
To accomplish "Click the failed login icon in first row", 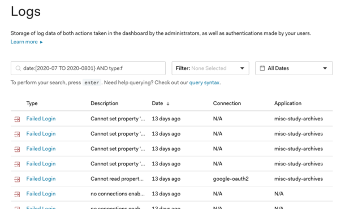I will 17,119.
